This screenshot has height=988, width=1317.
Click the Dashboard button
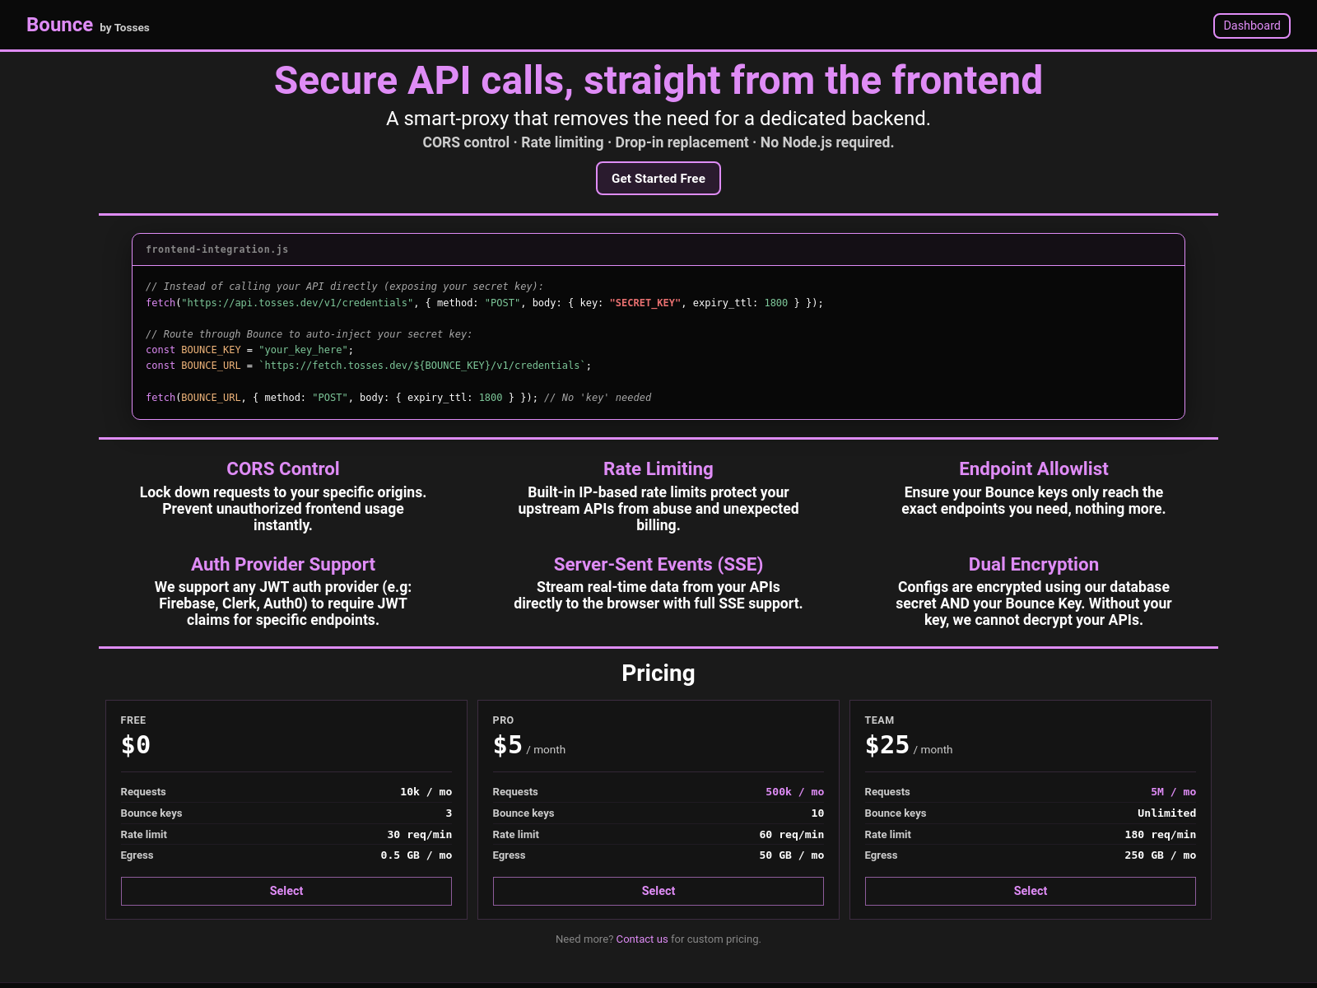(1251, 26)
